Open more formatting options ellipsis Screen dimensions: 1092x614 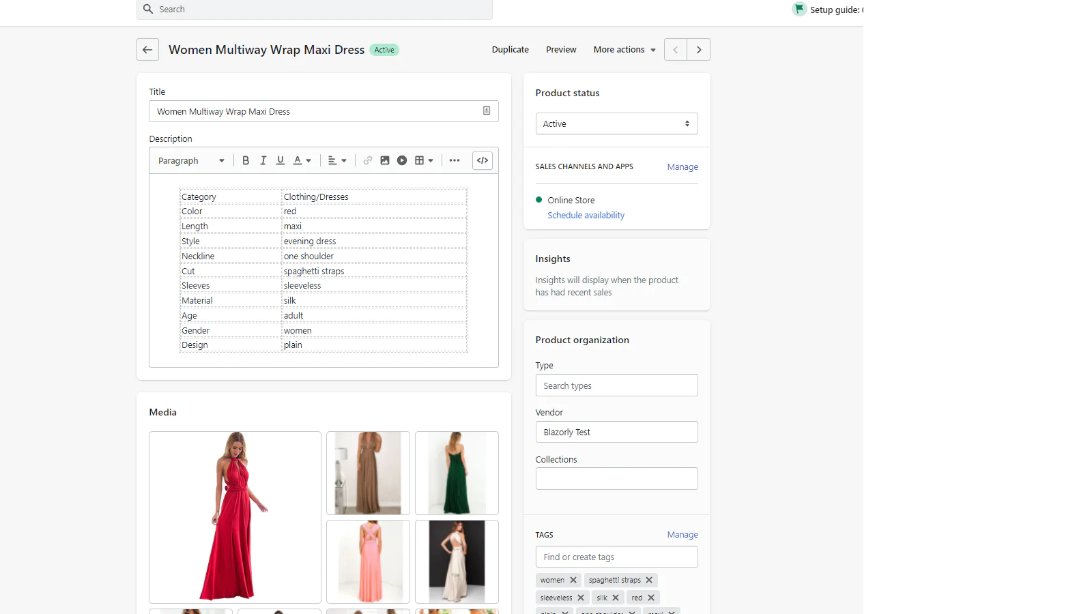click(x=455, y=160)
